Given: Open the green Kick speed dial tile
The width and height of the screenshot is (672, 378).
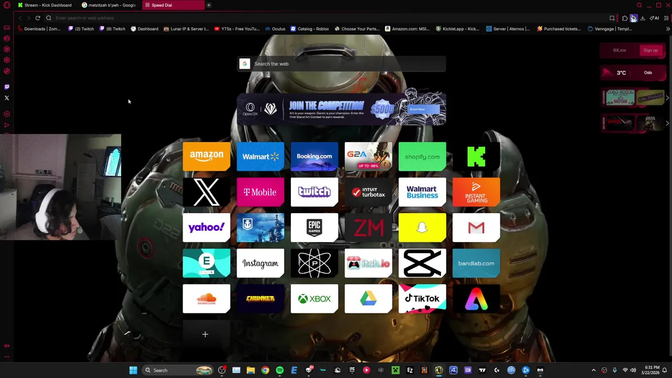Looking at the screenshot, I should point(476,156).
